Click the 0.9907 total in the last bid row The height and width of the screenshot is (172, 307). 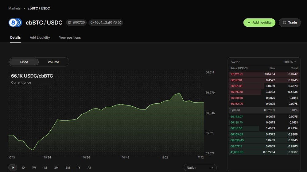pos(293,152)
